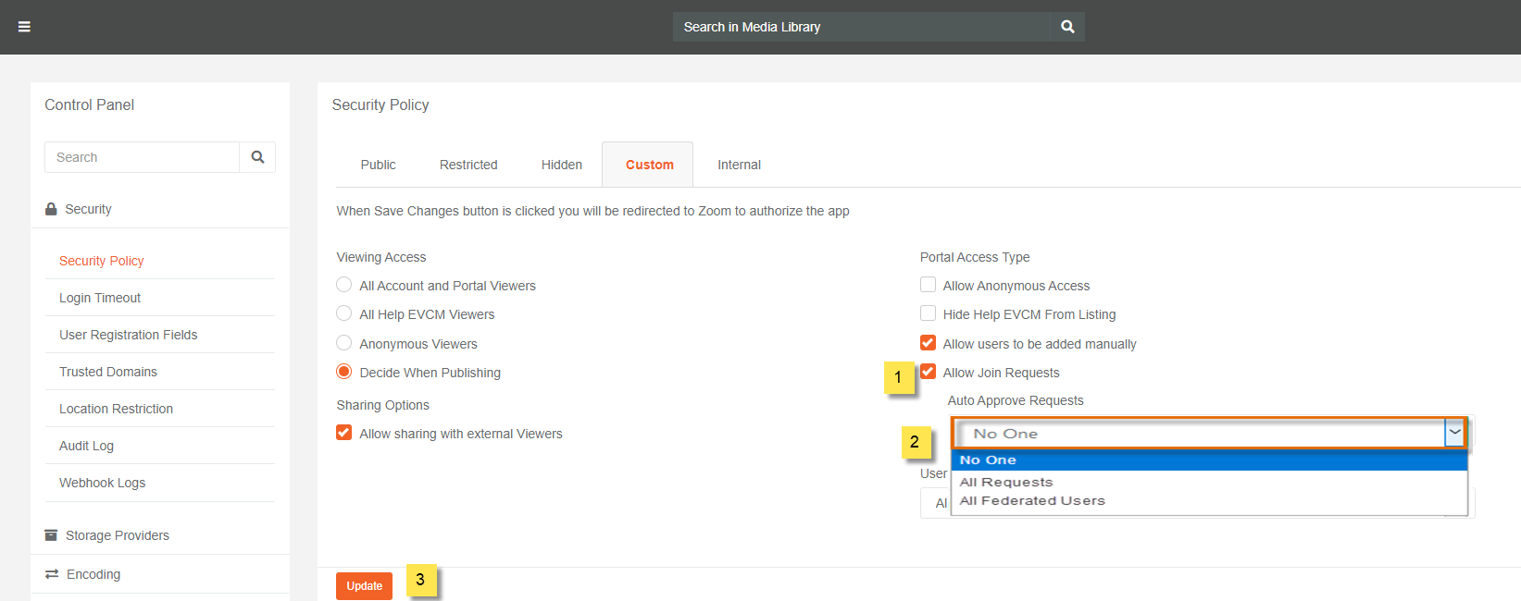Click the Control Panel search magnifier button
The height and width of the screenshot is (601, 1521).
257,157
